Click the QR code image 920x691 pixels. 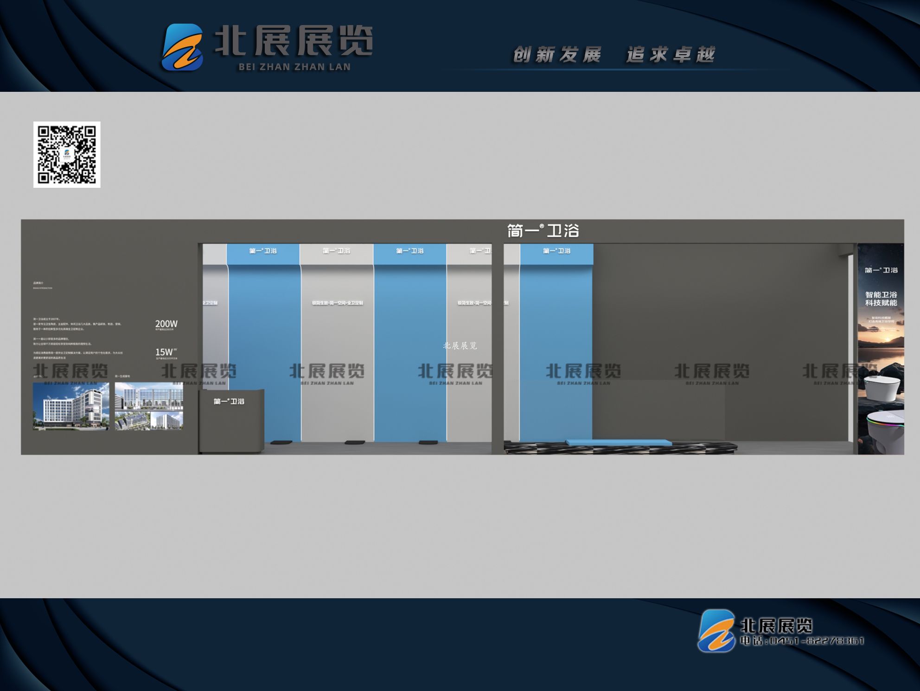(x=67, y=155)
